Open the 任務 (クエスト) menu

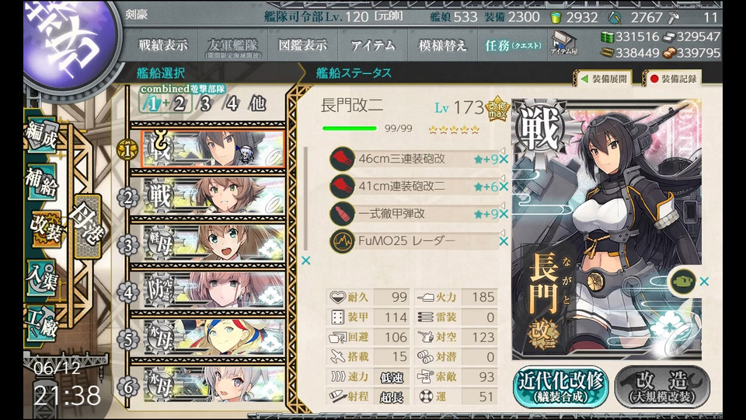point(513,46)
